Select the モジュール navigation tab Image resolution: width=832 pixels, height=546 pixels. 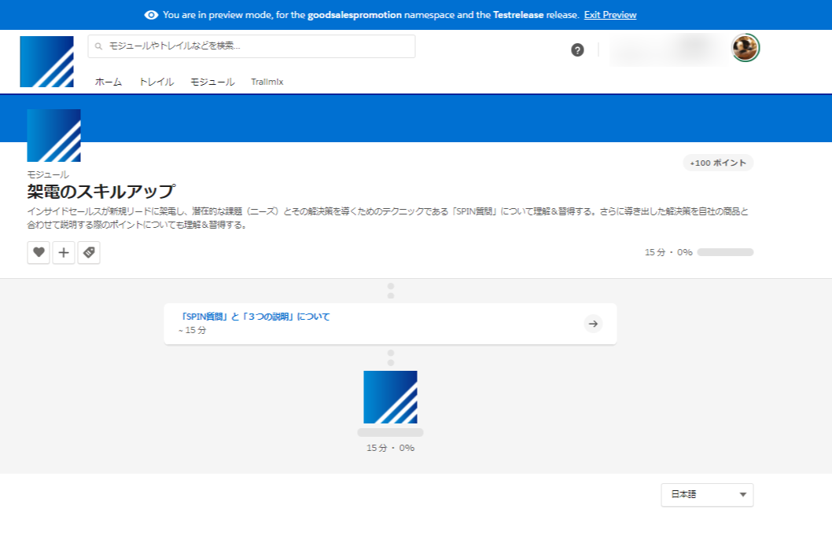(212, 82)
